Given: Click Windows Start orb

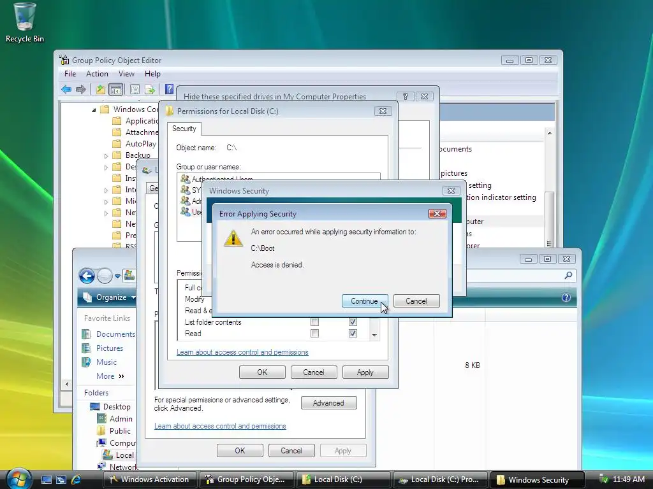Looking at the screenshot, I should click(x=18, y=479).
